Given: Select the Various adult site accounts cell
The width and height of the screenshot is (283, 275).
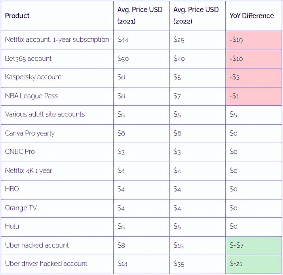Looking at the screenshot, I should point(45,114).
